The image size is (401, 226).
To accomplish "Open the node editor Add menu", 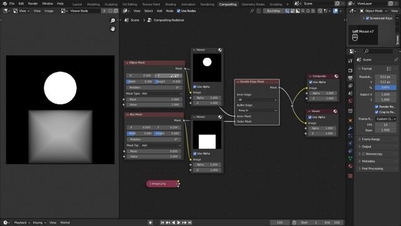I will pyautogui.click(x=160, y=11).
